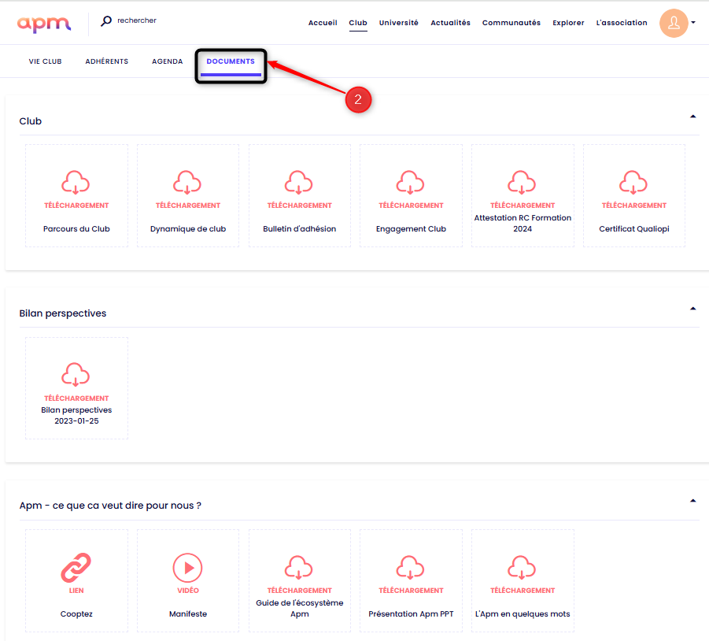Go to Accueil in the top menu

tap(323, 23)
